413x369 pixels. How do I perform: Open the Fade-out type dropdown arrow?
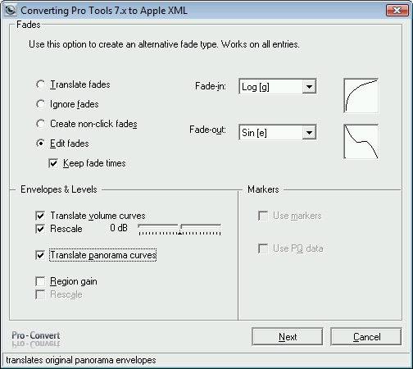pyautogui.click(x=309, y=133)
